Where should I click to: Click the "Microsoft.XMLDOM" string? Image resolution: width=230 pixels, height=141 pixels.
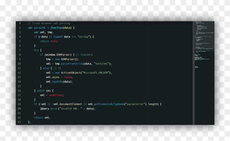tap(96, 73)
